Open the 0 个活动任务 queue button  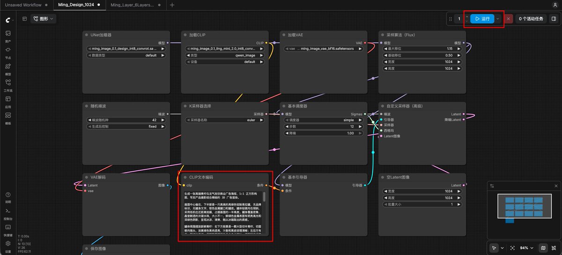pos(531,19)
